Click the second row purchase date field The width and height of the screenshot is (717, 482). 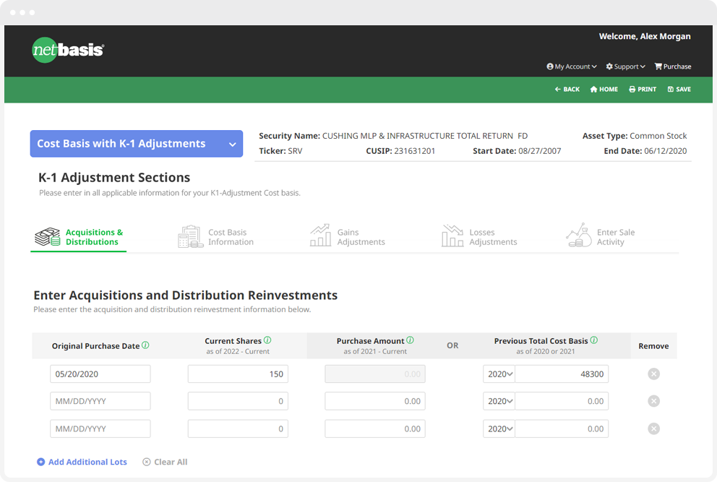[100, 401]
